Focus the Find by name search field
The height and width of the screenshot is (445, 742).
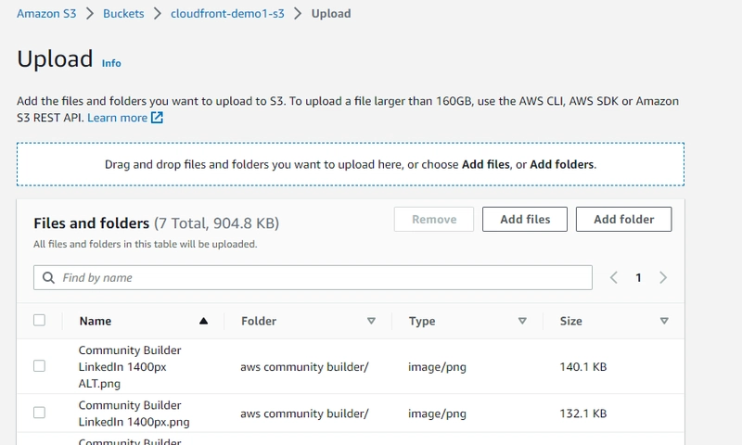[313, 277]
